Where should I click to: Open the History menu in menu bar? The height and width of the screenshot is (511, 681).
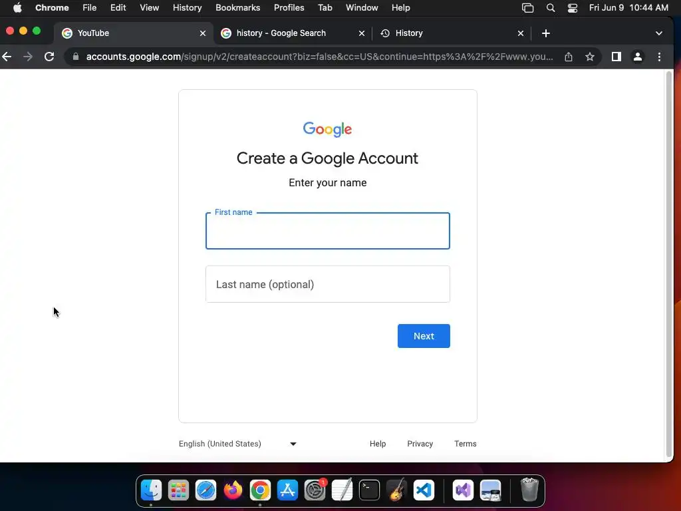[x=187, y=7]
